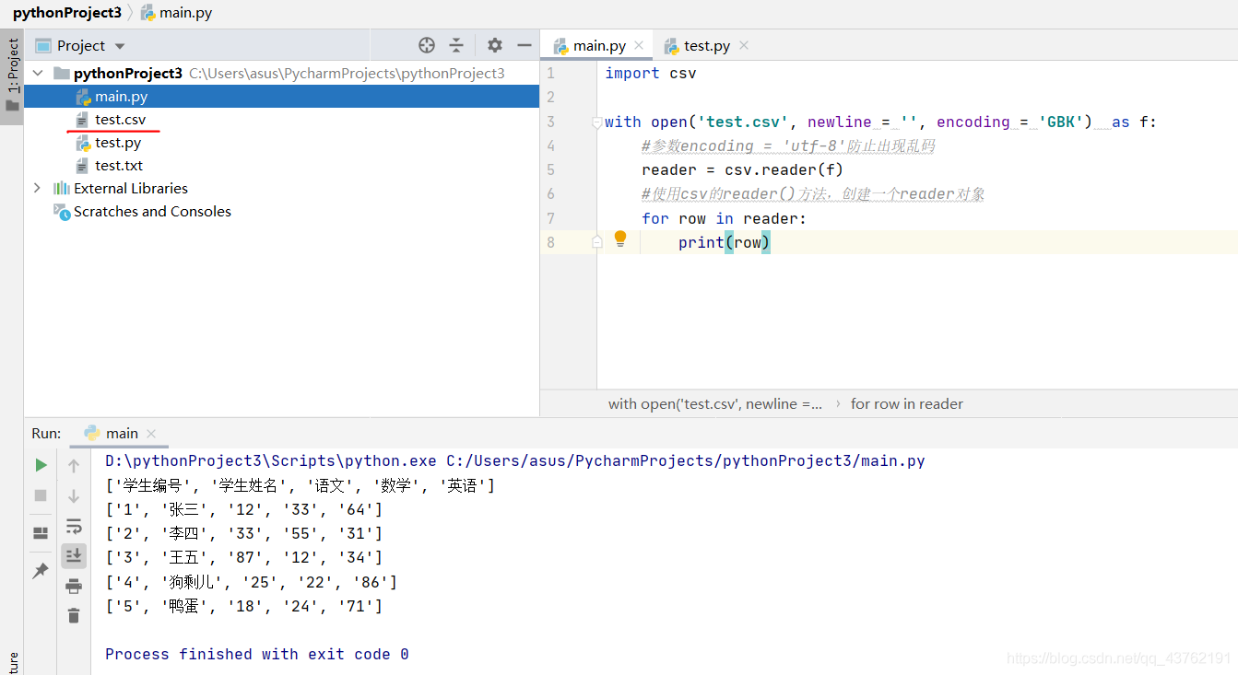This screenshot has height=675, width=1238.
Task: Click the Pin Tab icon
Action: pos(41,571)
